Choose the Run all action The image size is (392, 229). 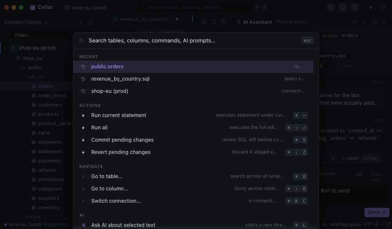193,128
